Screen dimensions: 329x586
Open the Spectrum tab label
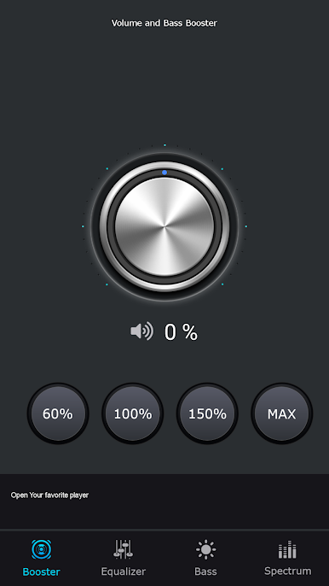click(x=287, y=571)
